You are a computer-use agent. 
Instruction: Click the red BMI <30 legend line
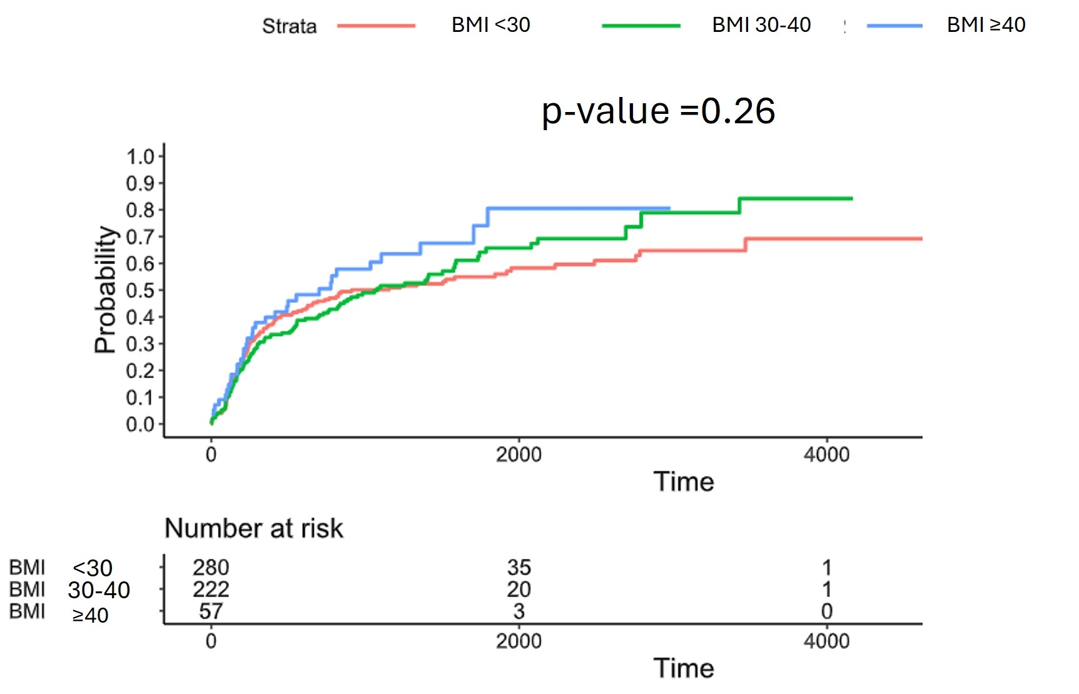376,26
